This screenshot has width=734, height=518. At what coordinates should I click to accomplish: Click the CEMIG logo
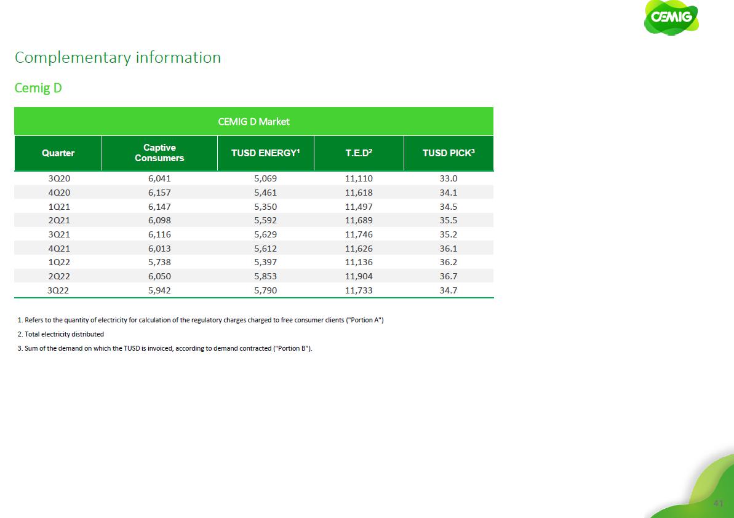tap(671, 18)
